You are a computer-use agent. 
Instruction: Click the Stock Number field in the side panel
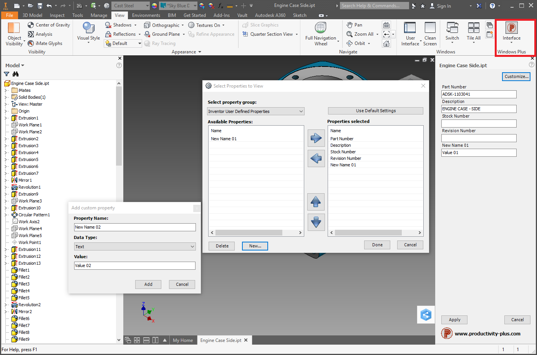(479, 123)
